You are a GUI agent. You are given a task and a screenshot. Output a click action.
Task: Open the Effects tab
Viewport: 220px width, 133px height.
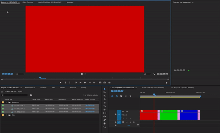(62, 88)
